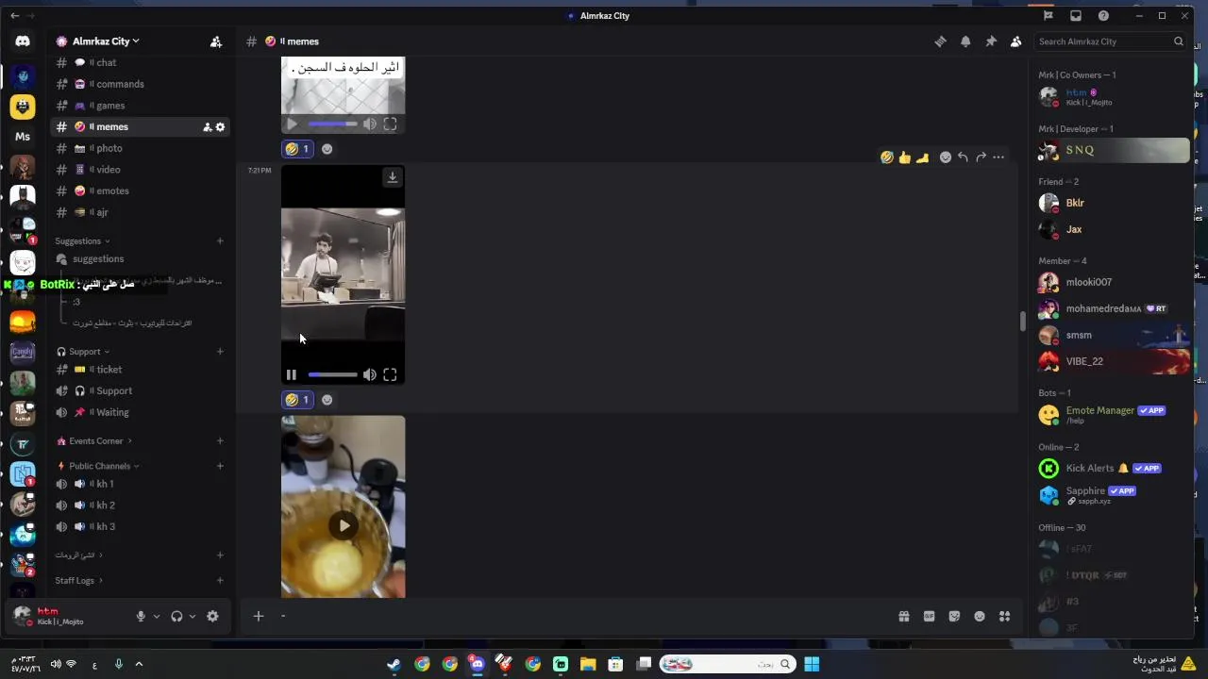Open SNQ member profile
1208x679 pixels.
(x=1114, y=150)
